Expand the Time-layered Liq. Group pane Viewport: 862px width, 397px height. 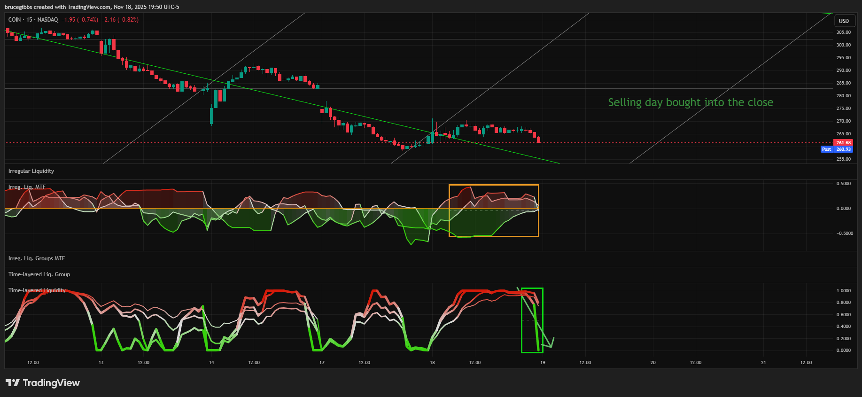(39, 274)
